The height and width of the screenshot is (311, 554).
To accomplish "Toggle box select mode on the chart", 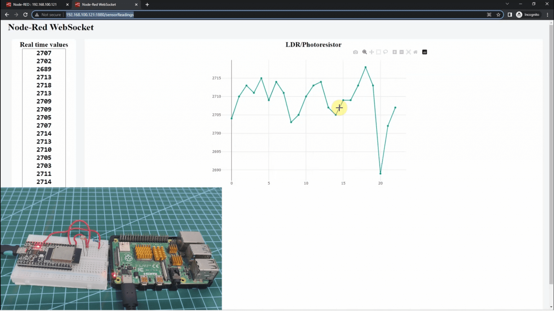I will [378, 52].
